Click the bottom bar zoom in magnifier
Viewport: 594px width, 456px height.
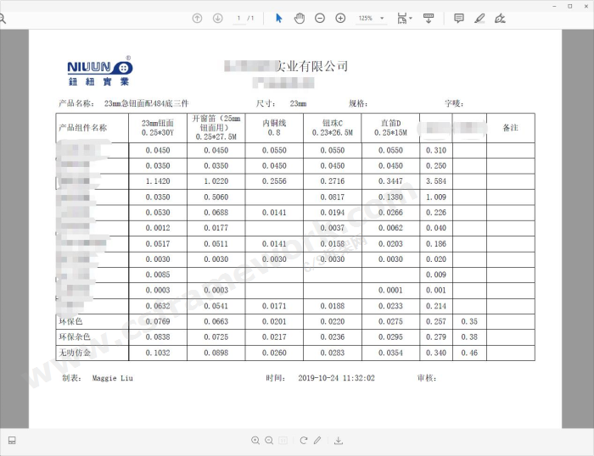pos(255,441)
